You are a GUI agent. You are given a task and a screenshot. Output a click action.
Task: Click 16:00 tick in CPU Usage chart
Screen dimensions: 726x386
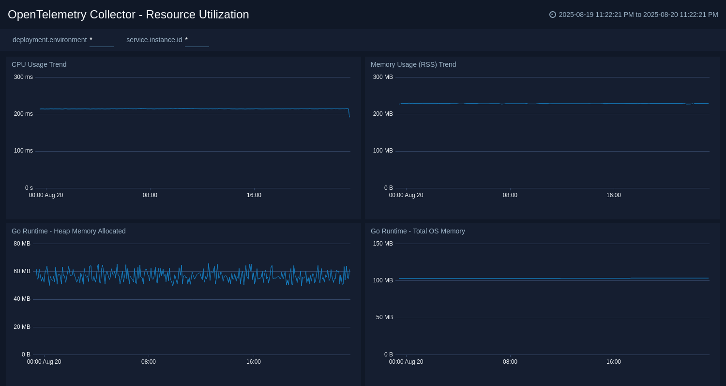click(254, 195)
